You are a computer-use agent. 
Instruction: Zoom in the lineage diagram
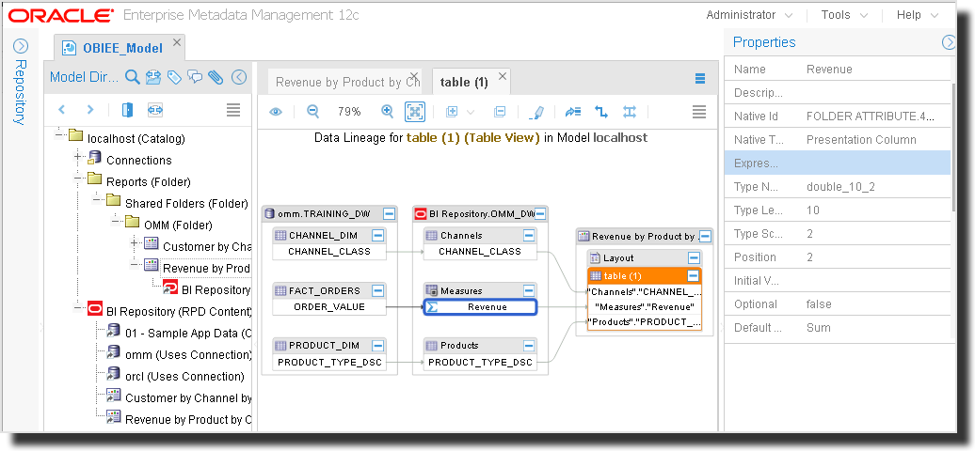pos(388,111)
